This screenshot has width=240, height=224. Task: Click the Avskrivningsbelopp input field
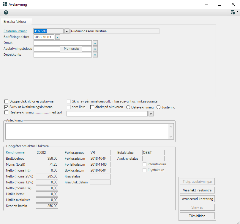tap(47, 49)
